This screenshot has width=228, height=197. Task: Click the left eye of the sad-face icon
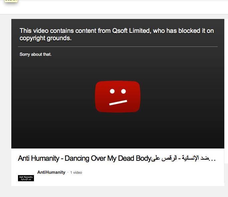pyautogui.click(x=112, y=91)
